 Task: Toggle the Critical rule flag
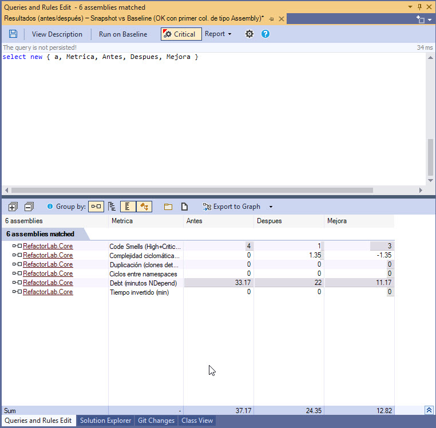(x=181, y=34)
